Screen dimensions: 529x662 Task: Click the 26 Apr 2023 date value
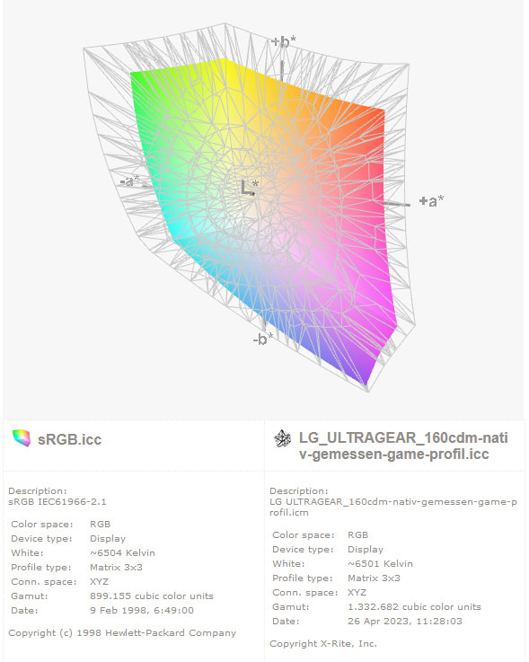tap(405, 621)
